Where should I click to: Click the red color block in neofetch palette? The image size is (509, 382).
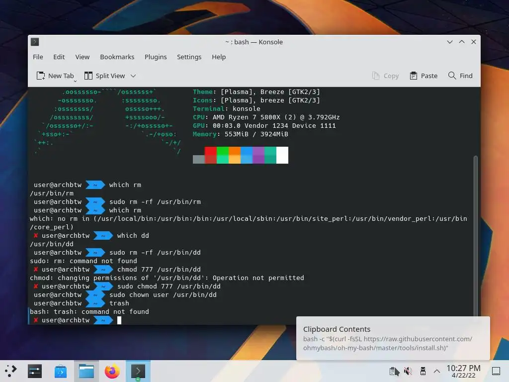[x=210, y=155]
